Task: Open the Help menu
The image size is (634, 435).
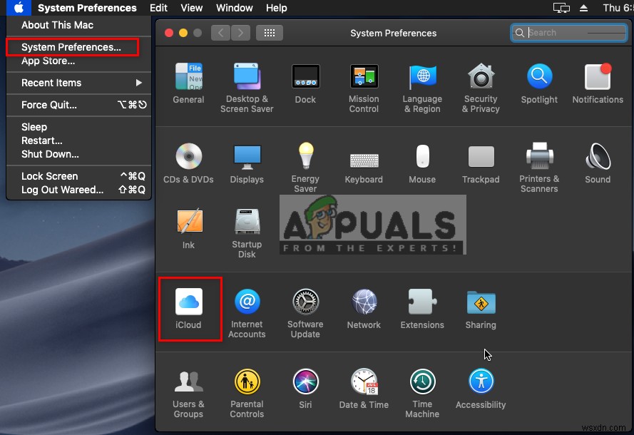Action: click(277, 8)
